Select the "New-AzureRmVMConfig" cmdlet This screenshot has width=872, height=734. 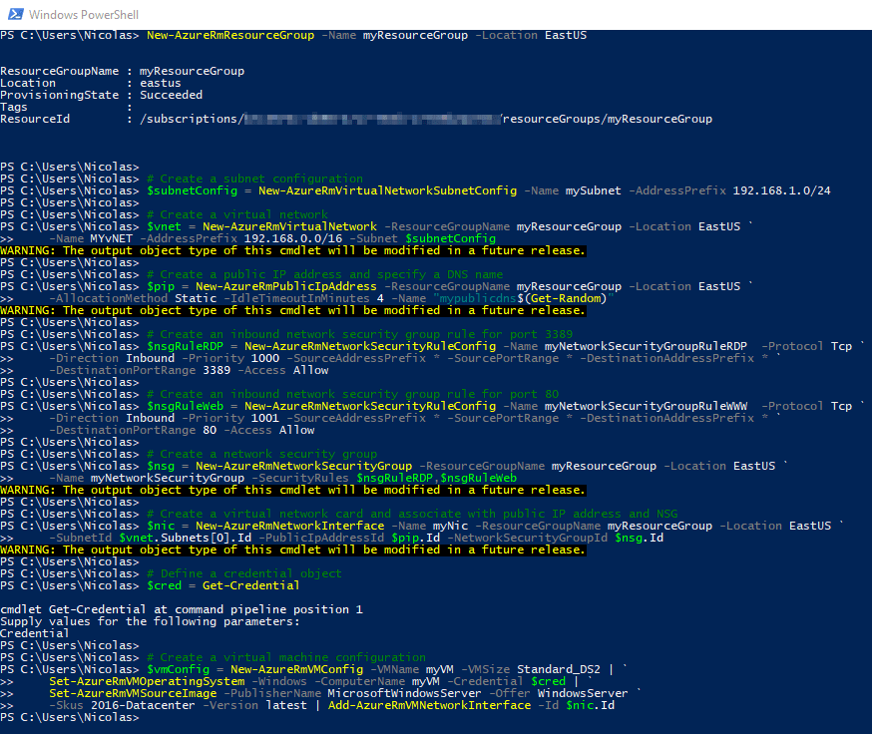[x=297, y=669]
